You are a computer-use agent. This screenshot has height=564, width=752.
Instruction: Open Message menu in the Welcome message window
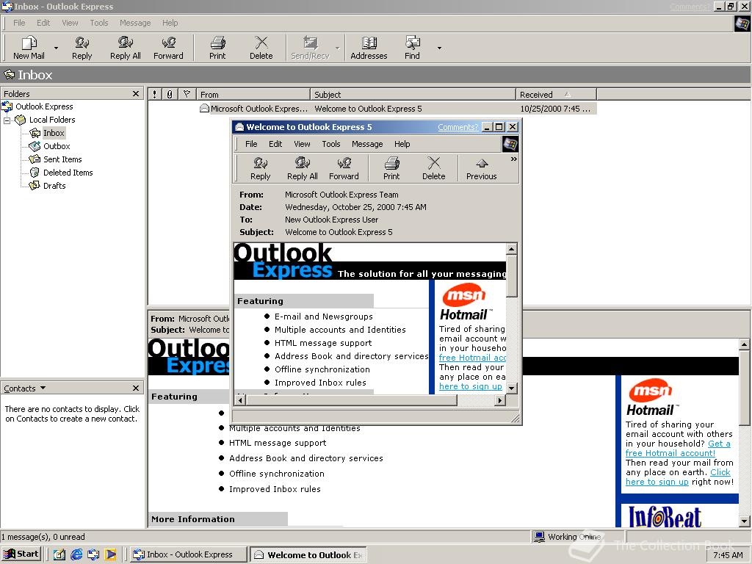(x=367, y=144)
